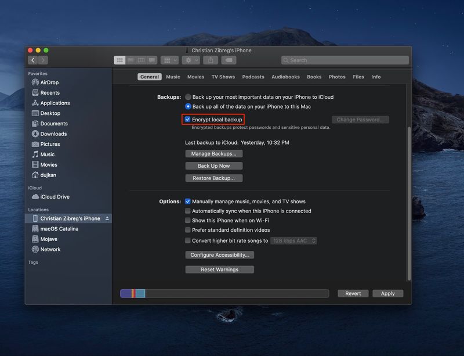
Task: Click the purple segment of storage bar
Action: [x=126, y=293]
